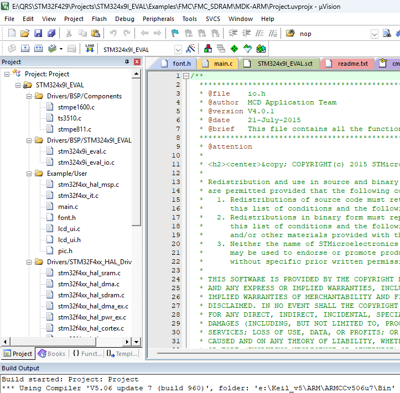
Task: Select stm32f4xx_hal_sdram.c in project tree
Action: tap(91, 295)
